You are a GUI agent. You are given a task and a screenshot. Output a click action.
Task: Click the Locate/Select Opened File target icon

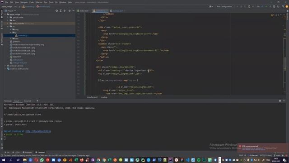(x=56, y=11)
